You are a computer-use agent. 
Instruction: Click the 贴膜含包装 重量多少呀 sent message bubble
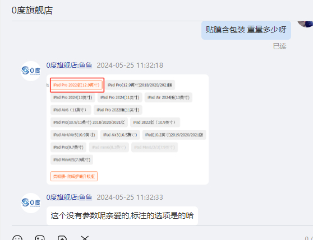(x=246, y=30)
